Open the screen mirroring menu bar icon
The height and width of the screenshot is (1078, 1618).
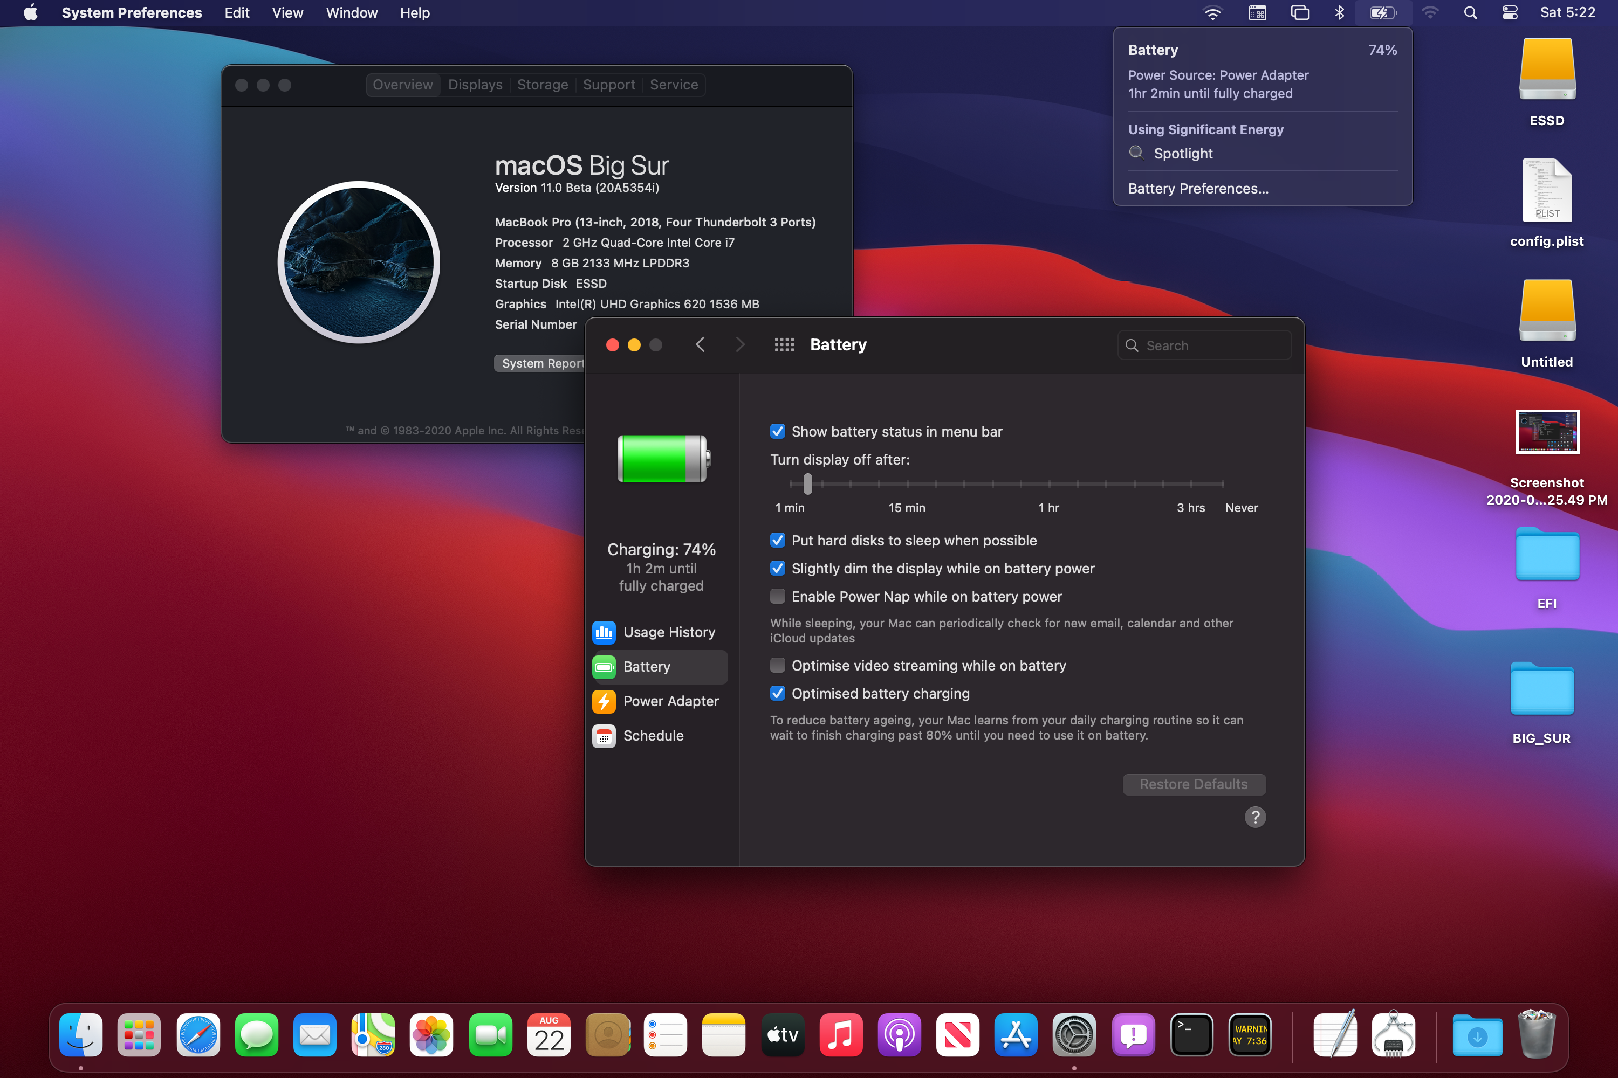pyautogui.click(x=1299, y=13)
